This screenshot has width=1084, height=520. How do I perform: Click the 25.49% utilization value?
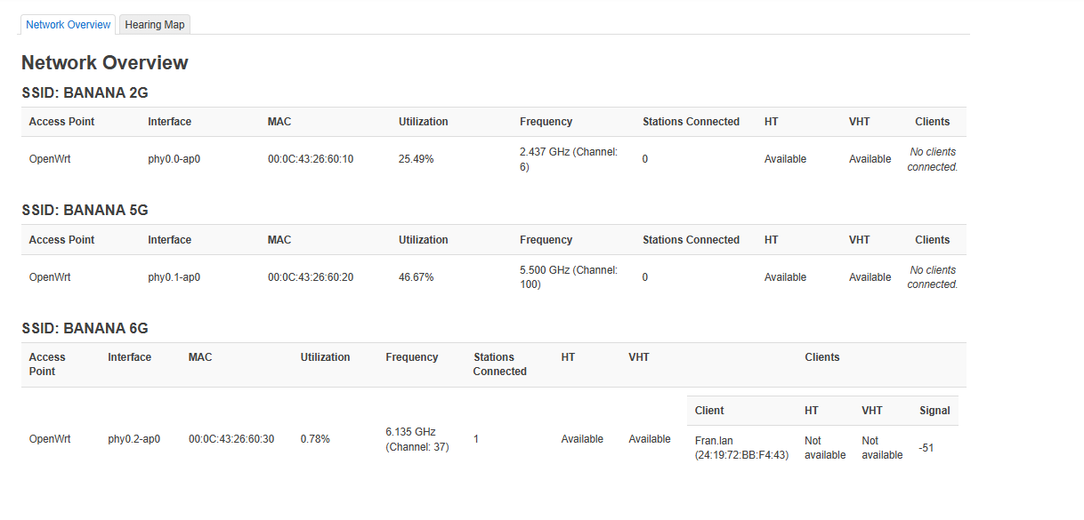[416, 159]
